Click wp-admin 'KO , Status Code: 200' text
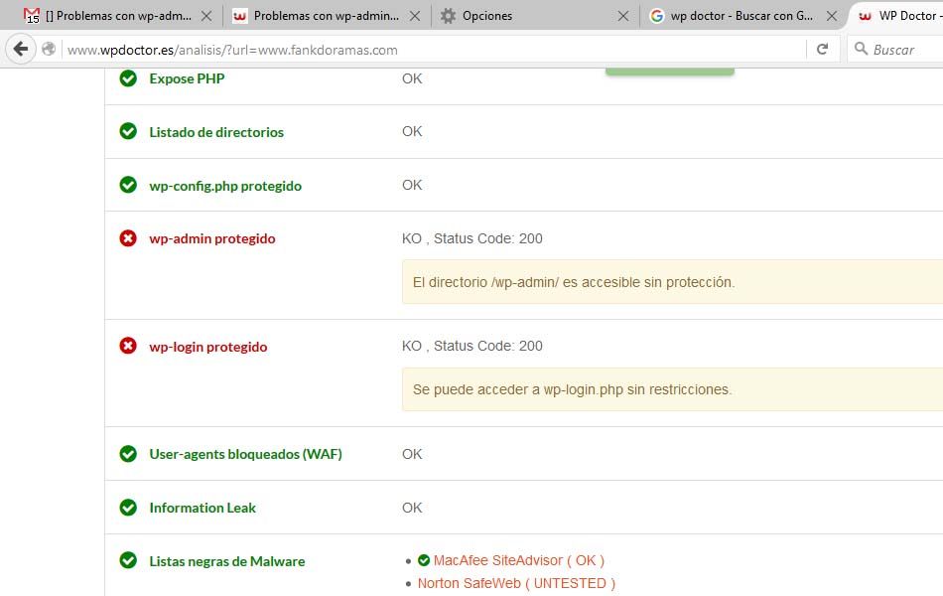943x596 pixels. click(472, 238)
